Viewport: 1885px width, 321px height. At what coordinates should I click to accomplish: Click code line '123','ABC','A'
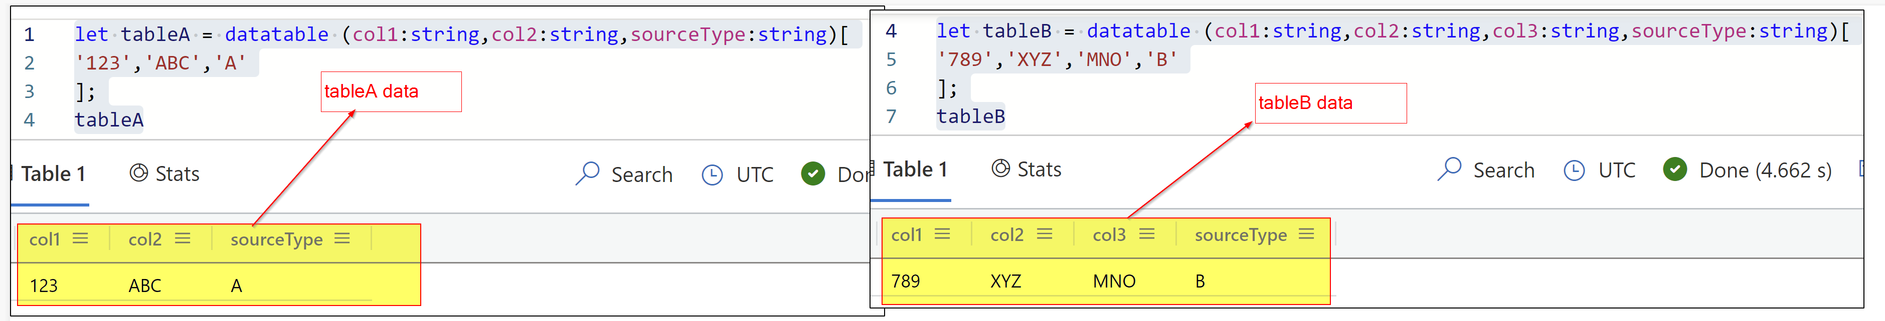[x=160, y=62]
